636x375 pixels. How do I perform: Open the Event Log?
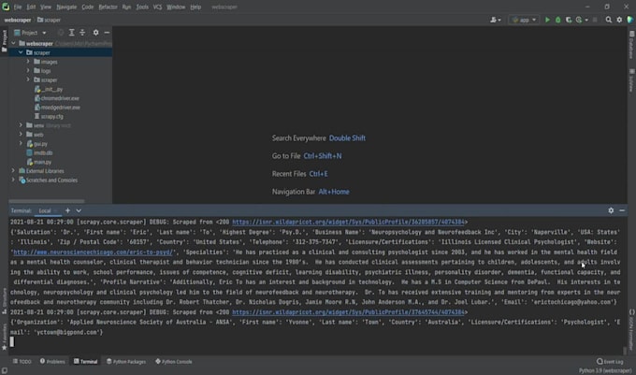pos(610,362)
